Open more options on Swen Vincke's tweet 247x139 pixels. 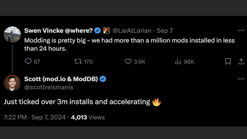pyautogui.click(x=241, y=31)
